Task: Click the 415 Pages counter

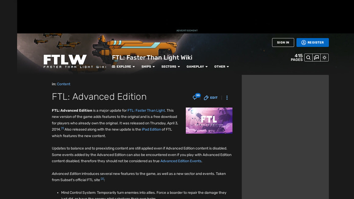Action: click(x=297, y=58)
